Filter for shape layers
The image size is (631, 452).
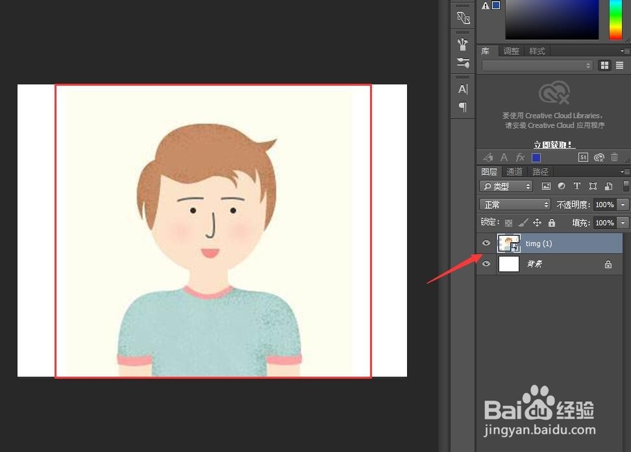click(x=593, y=186)
